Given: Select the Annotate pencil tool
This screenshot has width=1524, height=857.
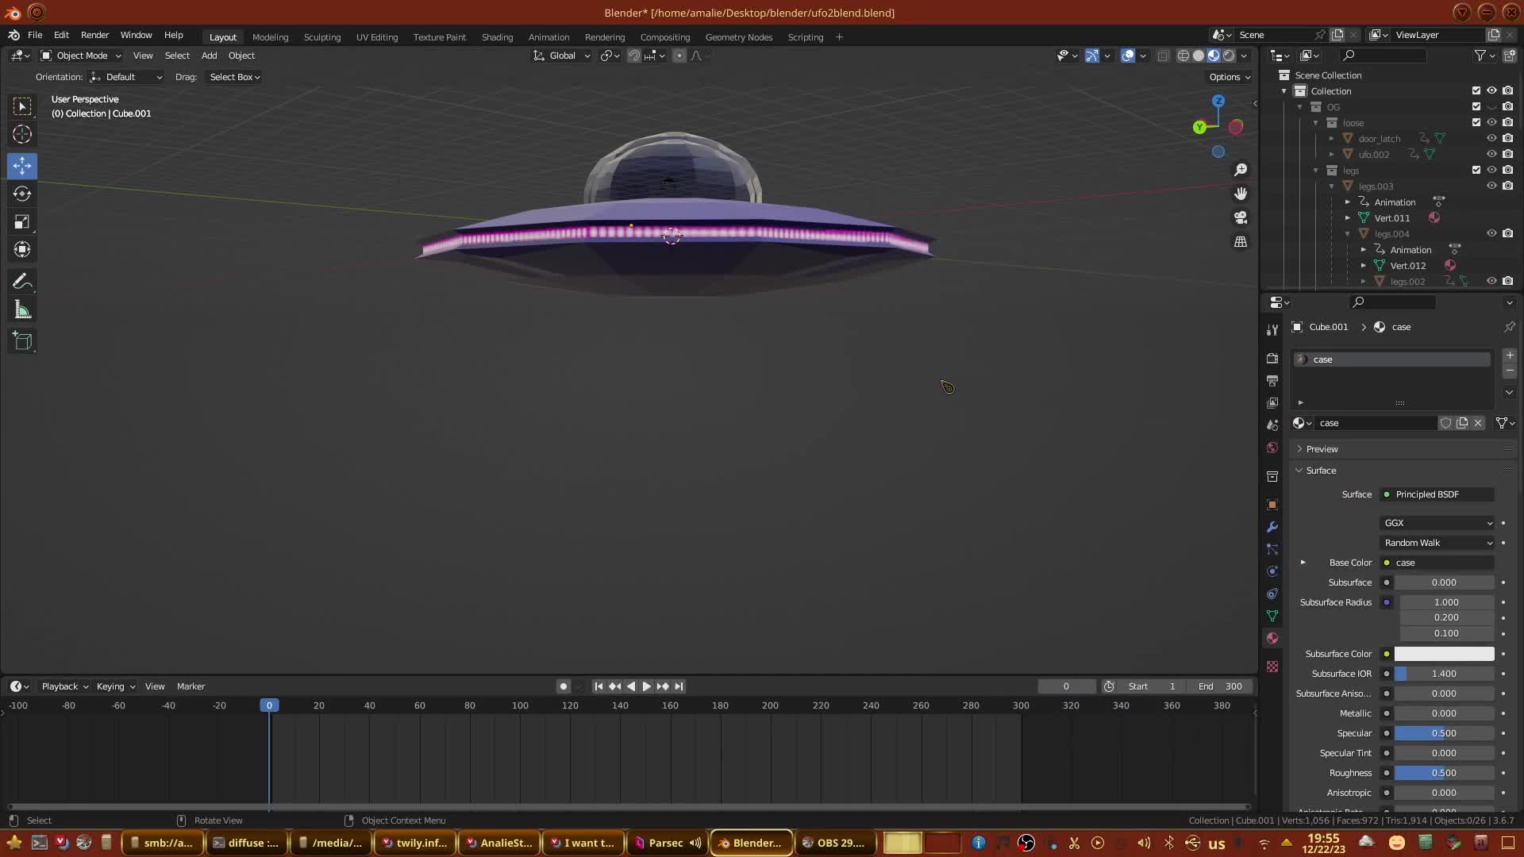Looking at the screenshot, I should click(x=22, y=282).
